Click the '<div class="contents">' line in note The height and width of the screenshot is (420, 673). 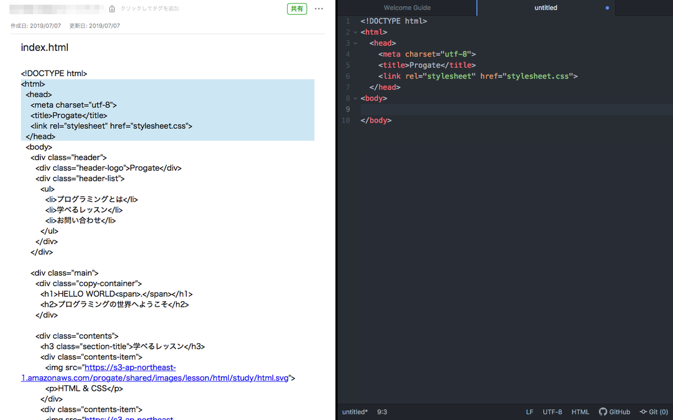point(77,336)
